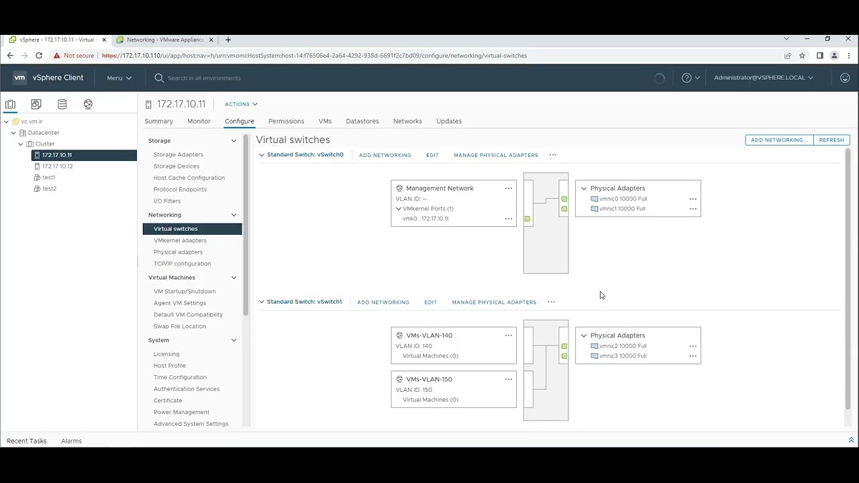This screenshot has width=859, height=483.
Task: Open the Storage inventory icon
Action: point(62,104)
